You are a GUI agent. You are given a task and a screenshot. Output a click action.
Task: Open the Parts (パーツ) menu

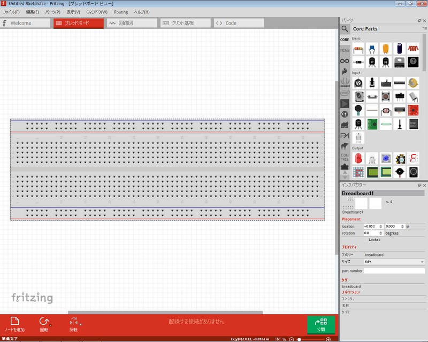pyautogui.click(x=52, y=12)
